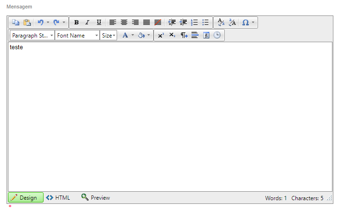Insert current time with clock icon
Image resolution: width=339 pixels, height=210 pixels.
tap(217, 35)
